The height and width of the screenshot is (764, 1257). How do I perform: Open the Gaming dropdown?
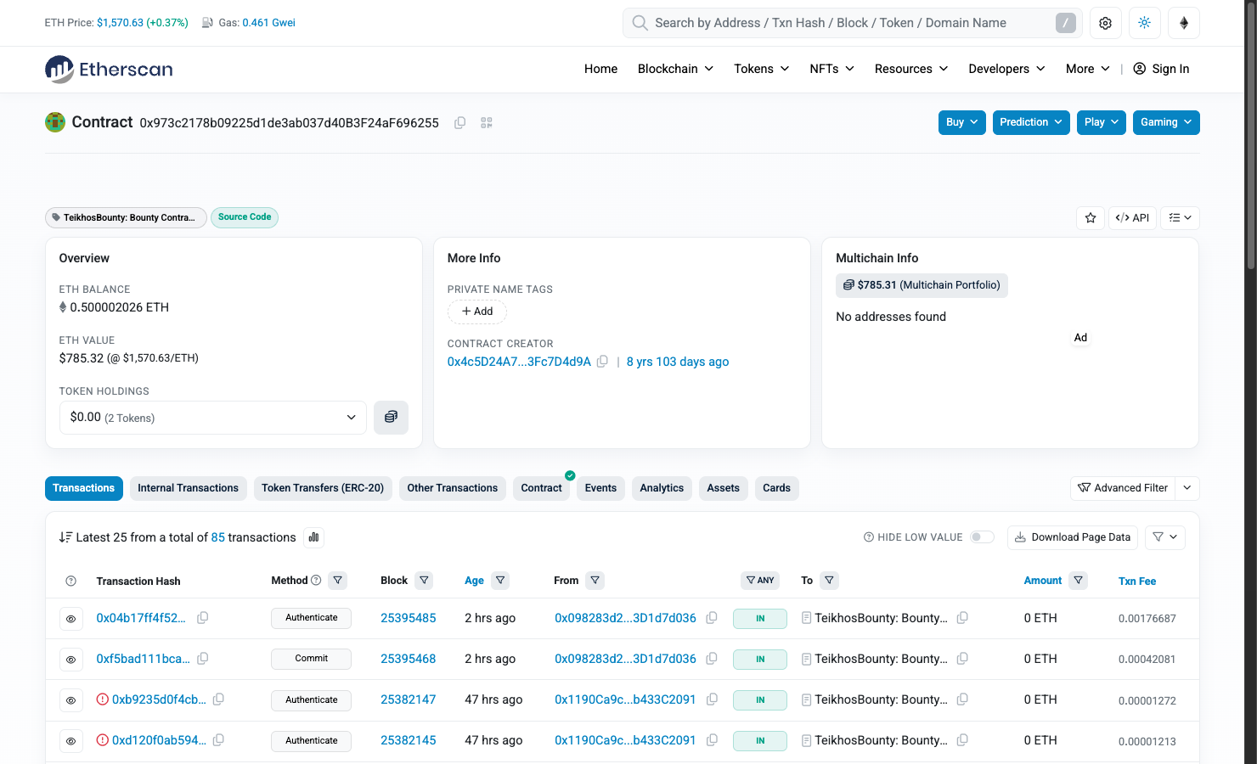click(1166, 122)
